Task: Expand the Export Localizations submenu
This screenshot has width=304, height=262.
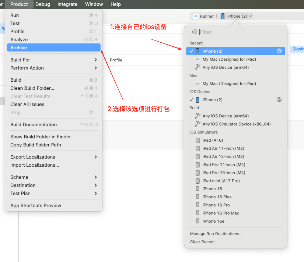Action: pos(54,157)
